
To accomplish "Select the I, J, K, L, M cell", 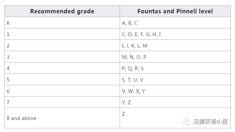I will coord(175,45).
